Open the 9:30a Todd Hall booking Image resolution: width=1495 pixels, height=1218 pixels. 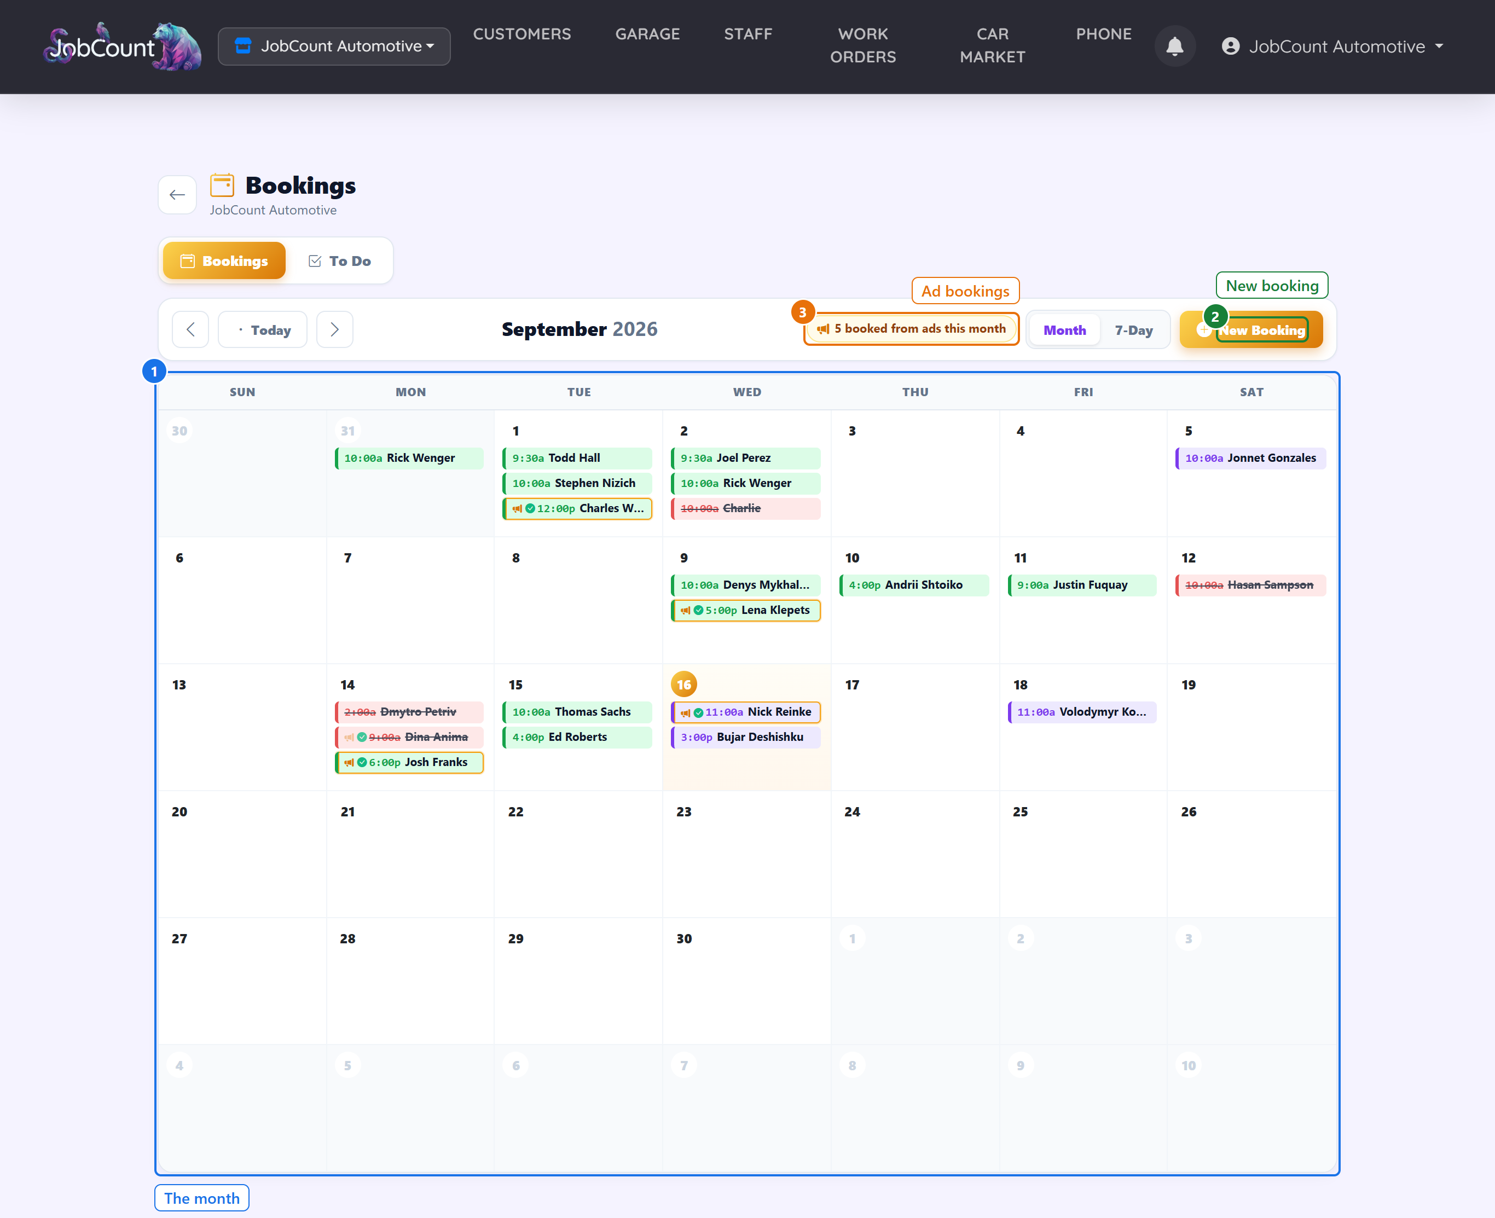point(577,458)
